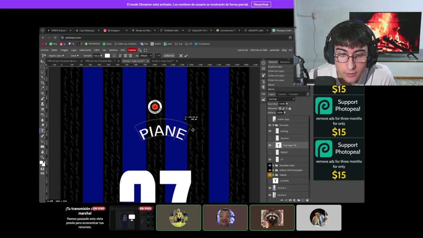Select the Crop tool
423x238 pixels.
click(43, 82)
